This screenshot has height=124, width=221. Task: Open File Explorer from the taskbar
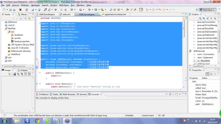tap(17, 121)
